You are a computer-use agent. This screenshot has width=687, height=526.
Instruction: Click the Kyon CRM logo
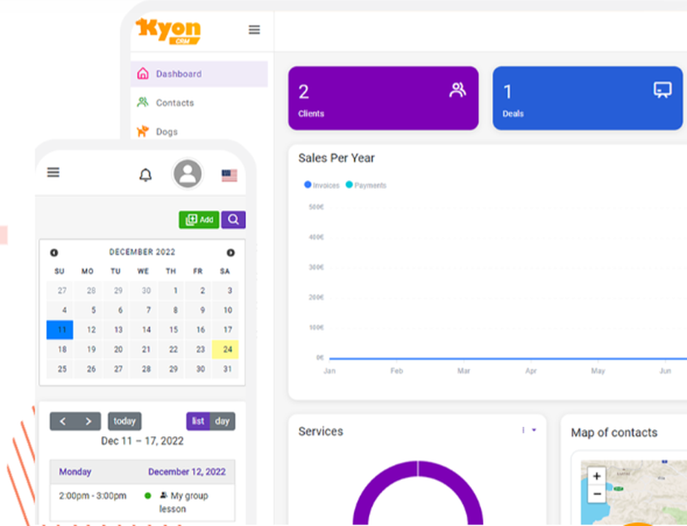(168, 31)
